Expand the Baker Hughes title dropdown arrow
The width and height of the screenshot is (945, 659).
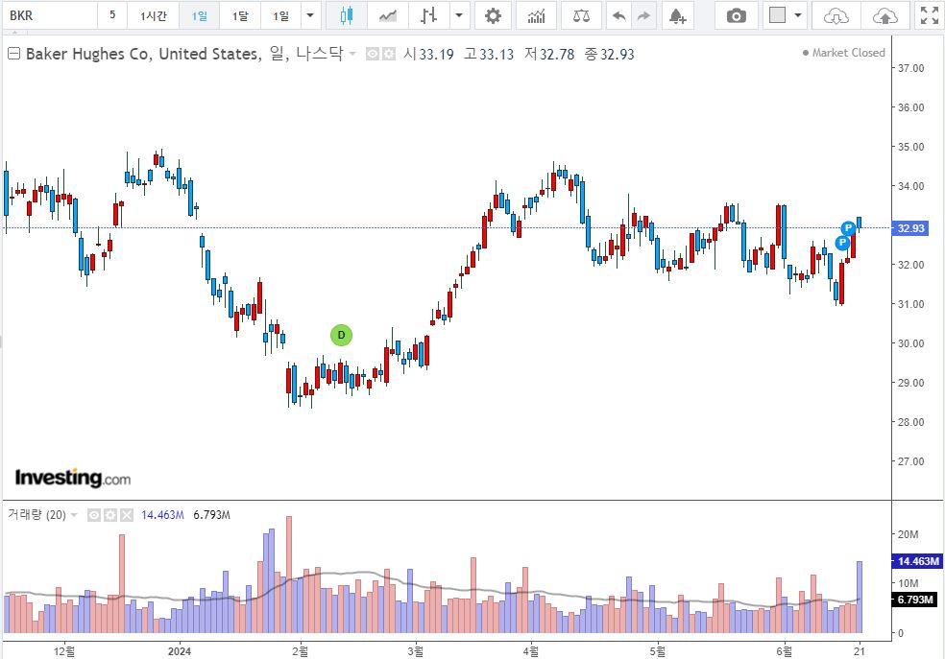point(352,54)
